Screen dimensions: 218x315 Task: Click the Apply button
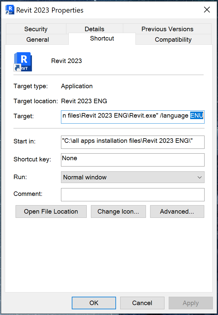coord(190,303)
